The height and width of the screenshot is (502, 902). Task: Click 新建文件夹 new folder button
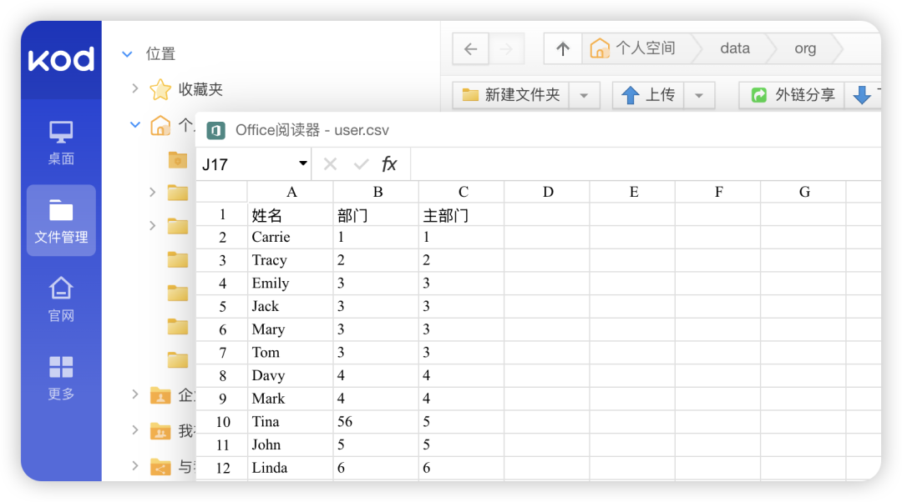pos(511,95)
